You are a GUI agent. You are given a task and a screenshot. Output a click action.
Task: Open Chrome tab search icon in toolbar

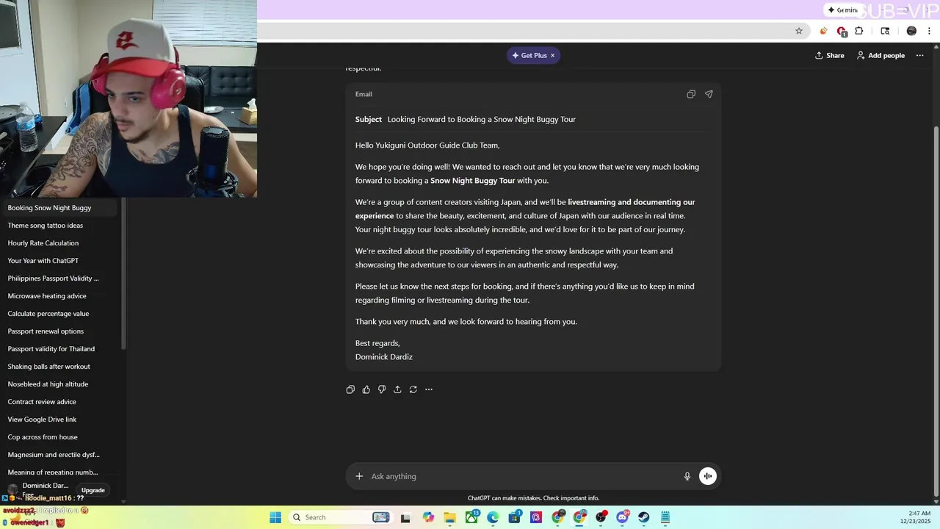pos(885,31)
